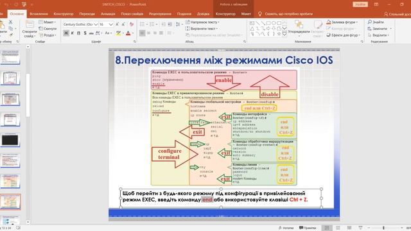Open the first Конструктор design tab
The height and width of the screenshot is (231, 411).
coord(64,14)
